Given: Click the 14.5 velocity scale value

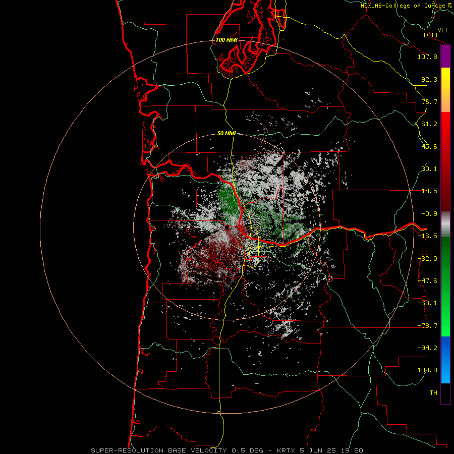Looking at the screenshot, I should point(429,191).
